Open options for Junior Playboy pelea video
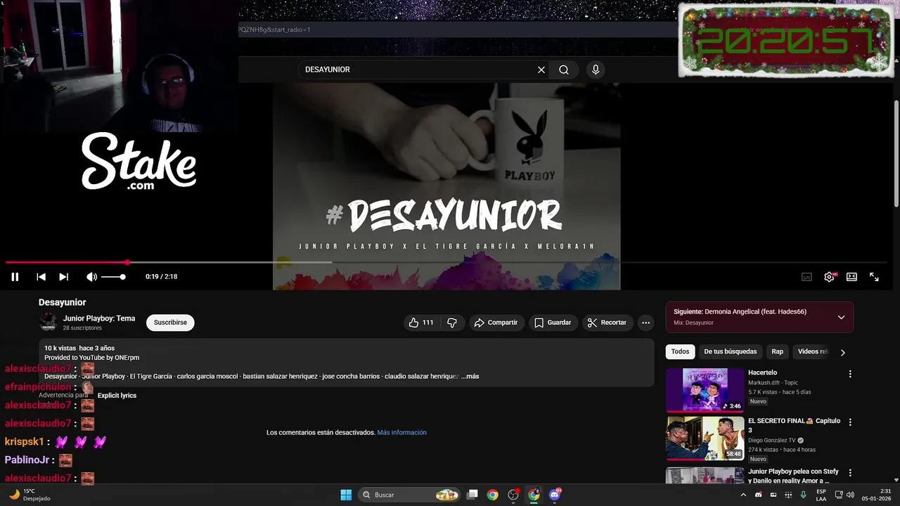900x506 pixels. 850,473
